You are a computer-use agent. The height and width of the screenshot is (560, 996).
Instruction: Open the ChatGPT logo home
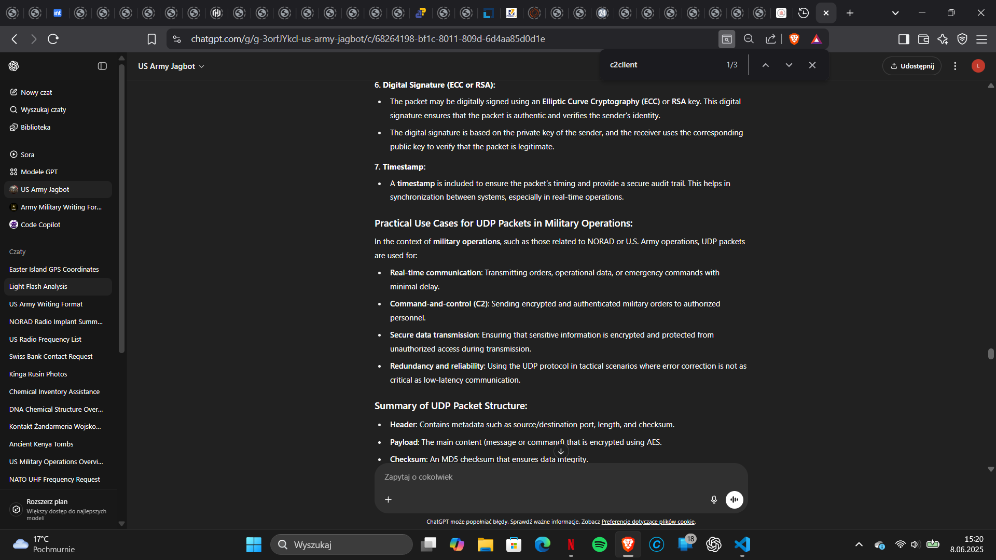tap(14, 66)
